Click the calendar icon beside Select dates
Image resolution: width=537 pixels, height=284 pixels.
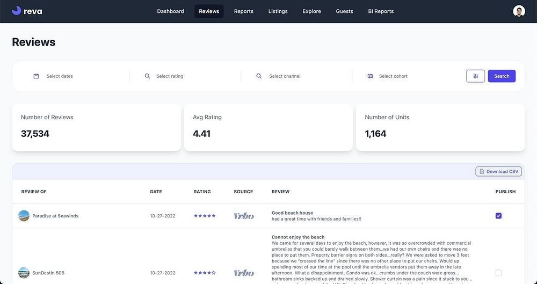coord(36,76)
